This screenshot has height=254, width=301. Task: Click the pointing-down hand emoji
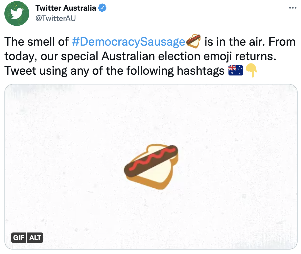[x=251, y=70]
